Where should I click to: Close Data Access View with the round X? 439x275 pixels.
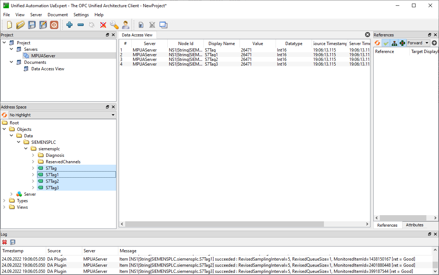tap(368, 35)
